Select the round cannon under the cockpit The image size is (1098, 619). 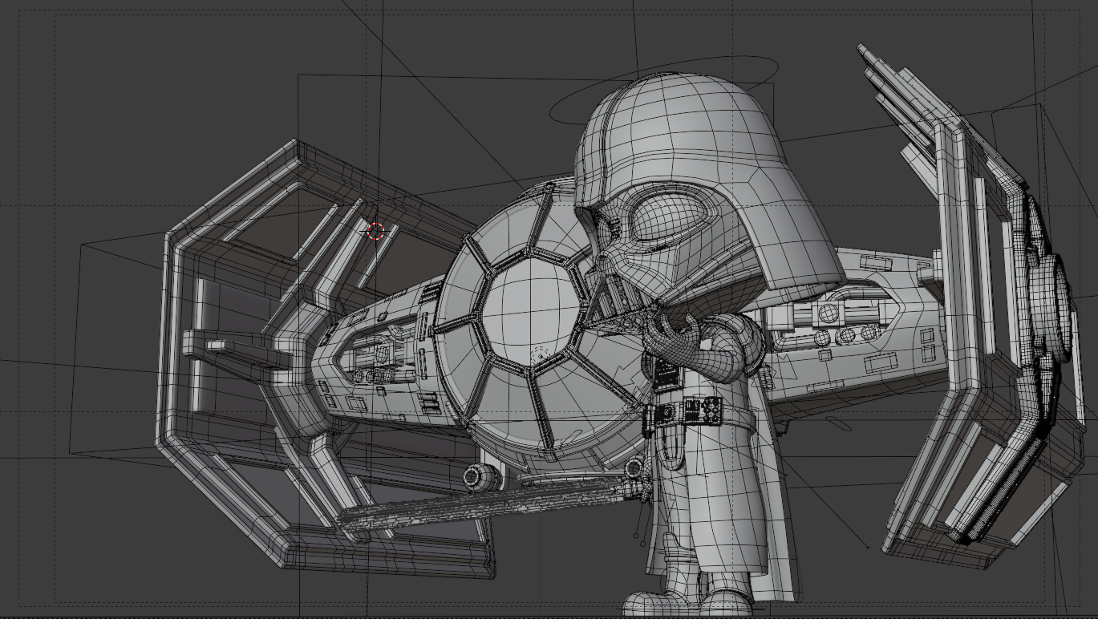[481, 477]
